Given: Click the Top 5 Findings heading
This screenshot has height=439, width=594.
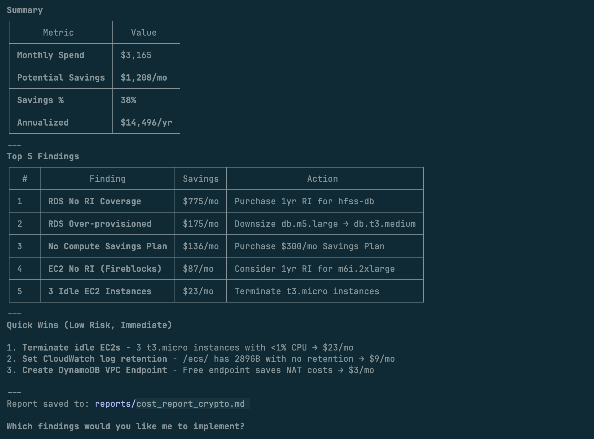Looking at the screenshot, I should 43,156.
